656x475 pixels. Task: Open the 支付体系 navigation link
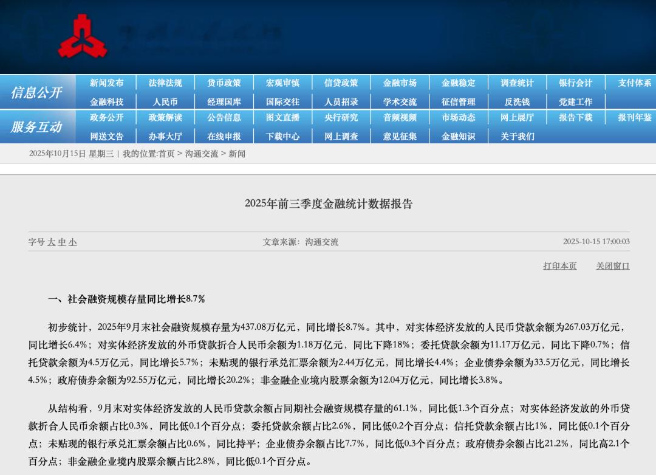click(634, 83)
